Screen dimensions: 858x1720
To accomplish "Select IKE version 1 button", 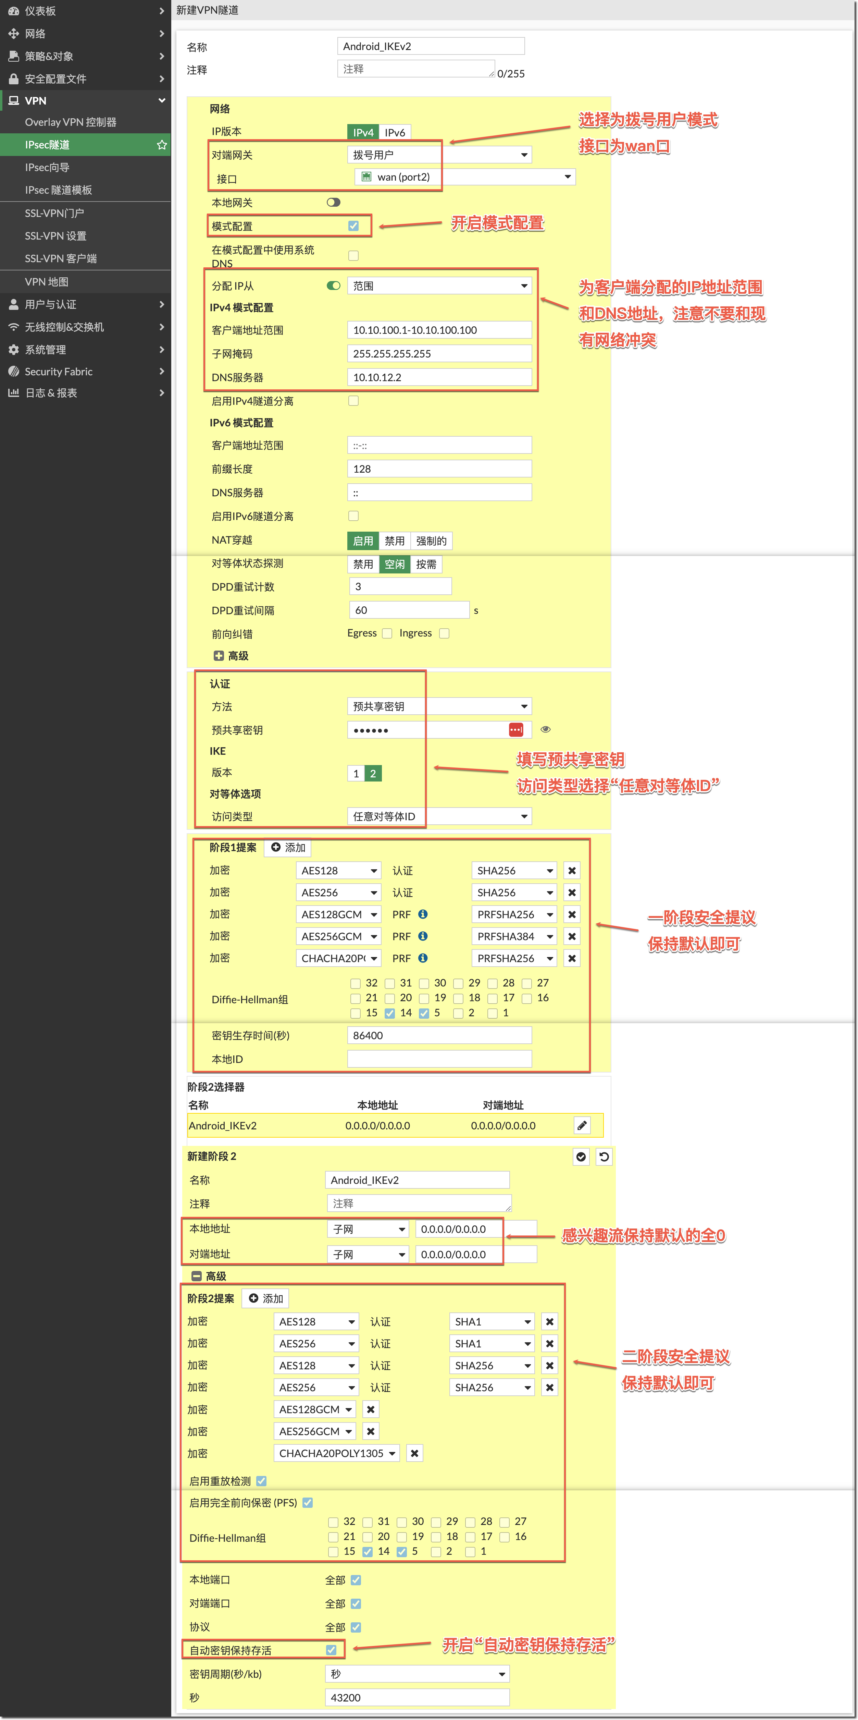I will 356,773.
